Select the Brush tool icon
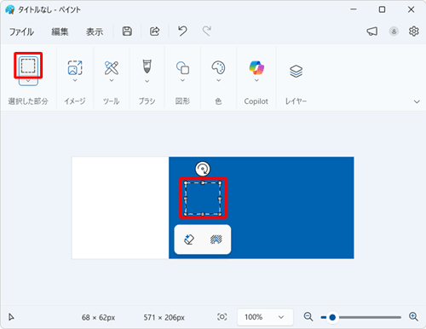 (x=147, y=66)
